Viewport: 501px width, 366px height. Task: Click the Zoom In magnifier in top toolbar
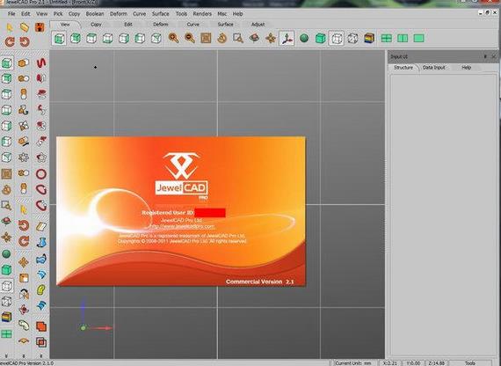click(x=173, y=38)
